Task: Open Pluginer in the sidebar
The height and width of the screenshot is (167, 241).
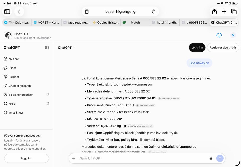Action: click(x=26, y=77)
